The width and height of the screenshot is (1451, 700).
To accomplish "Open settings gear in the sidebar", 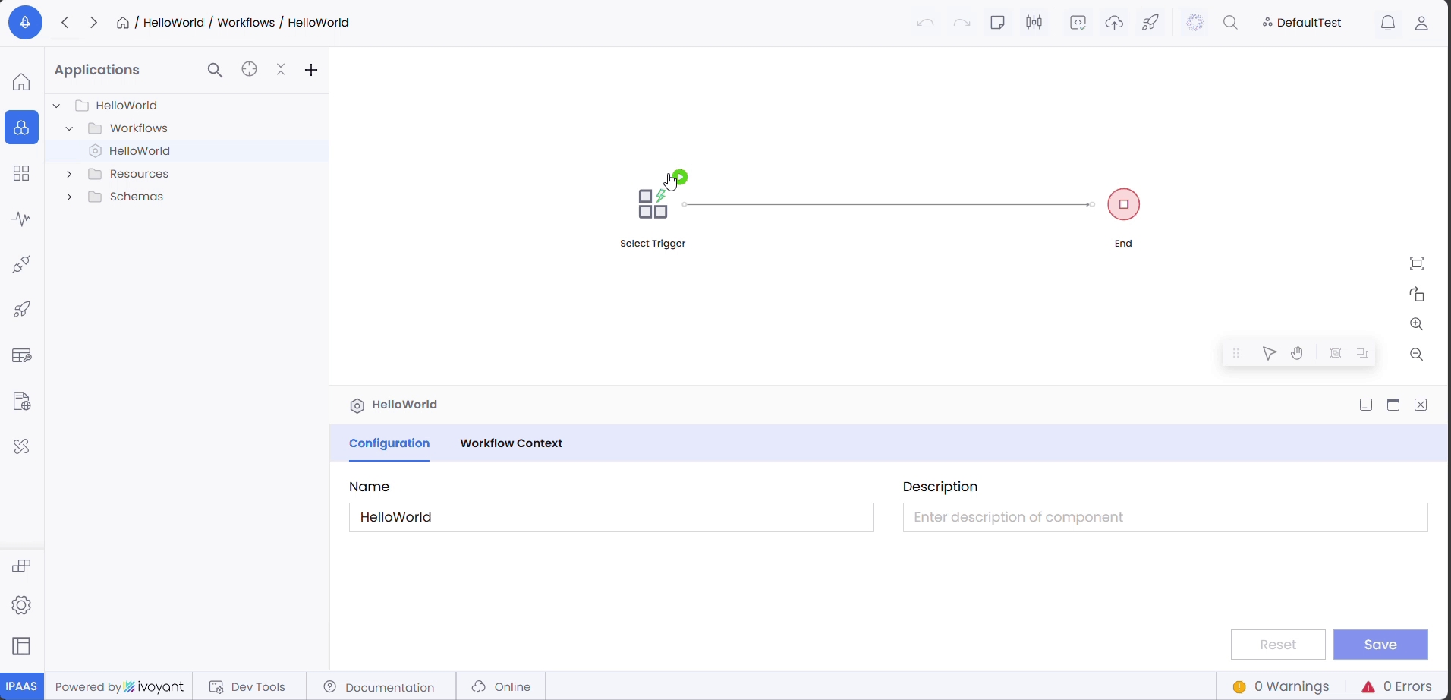I will [x=21, y=605].
